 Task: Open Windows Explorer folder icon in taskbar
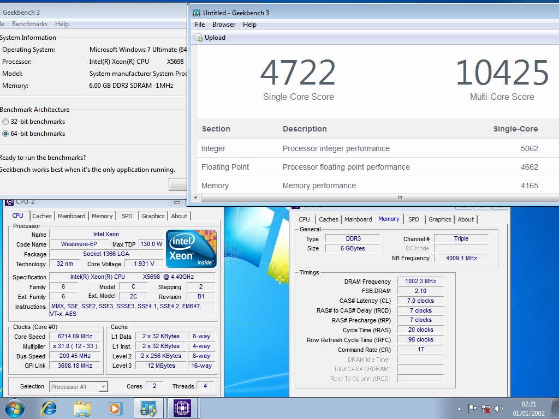(82, 408)
